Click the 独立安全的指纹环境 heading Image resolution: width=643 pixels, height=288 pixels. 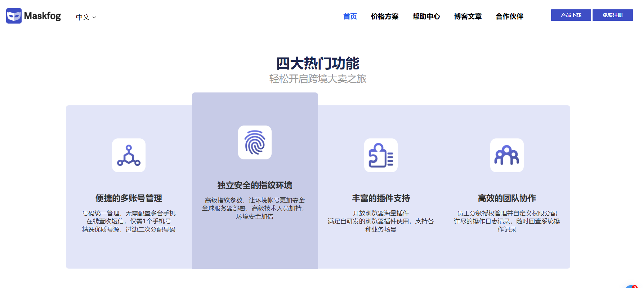coord(255,185)
